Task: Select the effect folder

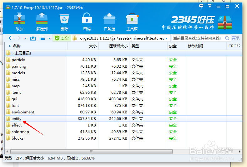Action: pyautogui.click(x=123, y=125)
